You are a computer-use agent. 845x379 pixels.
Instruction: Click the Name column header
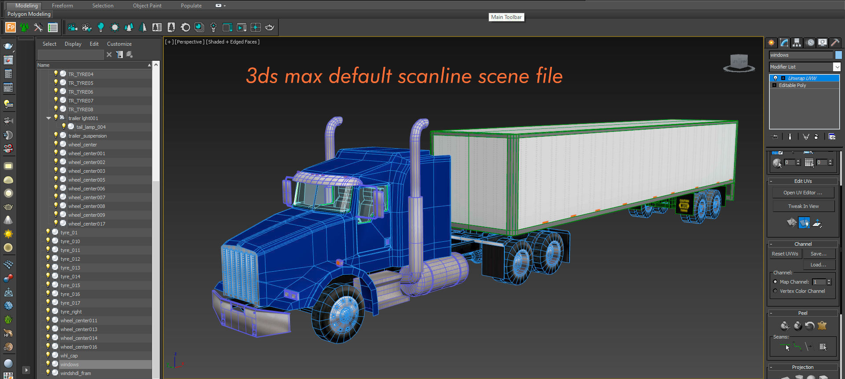click(94, 65)
